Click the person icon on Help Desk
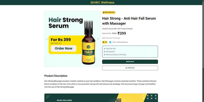 click(126, 68)
